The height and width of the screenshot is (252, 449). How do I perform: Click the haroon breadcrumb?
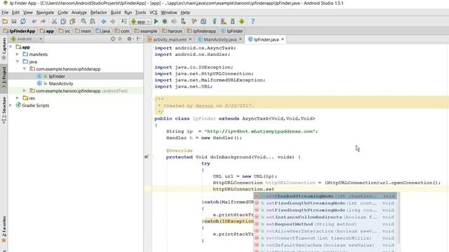click(x=172, y=31)
